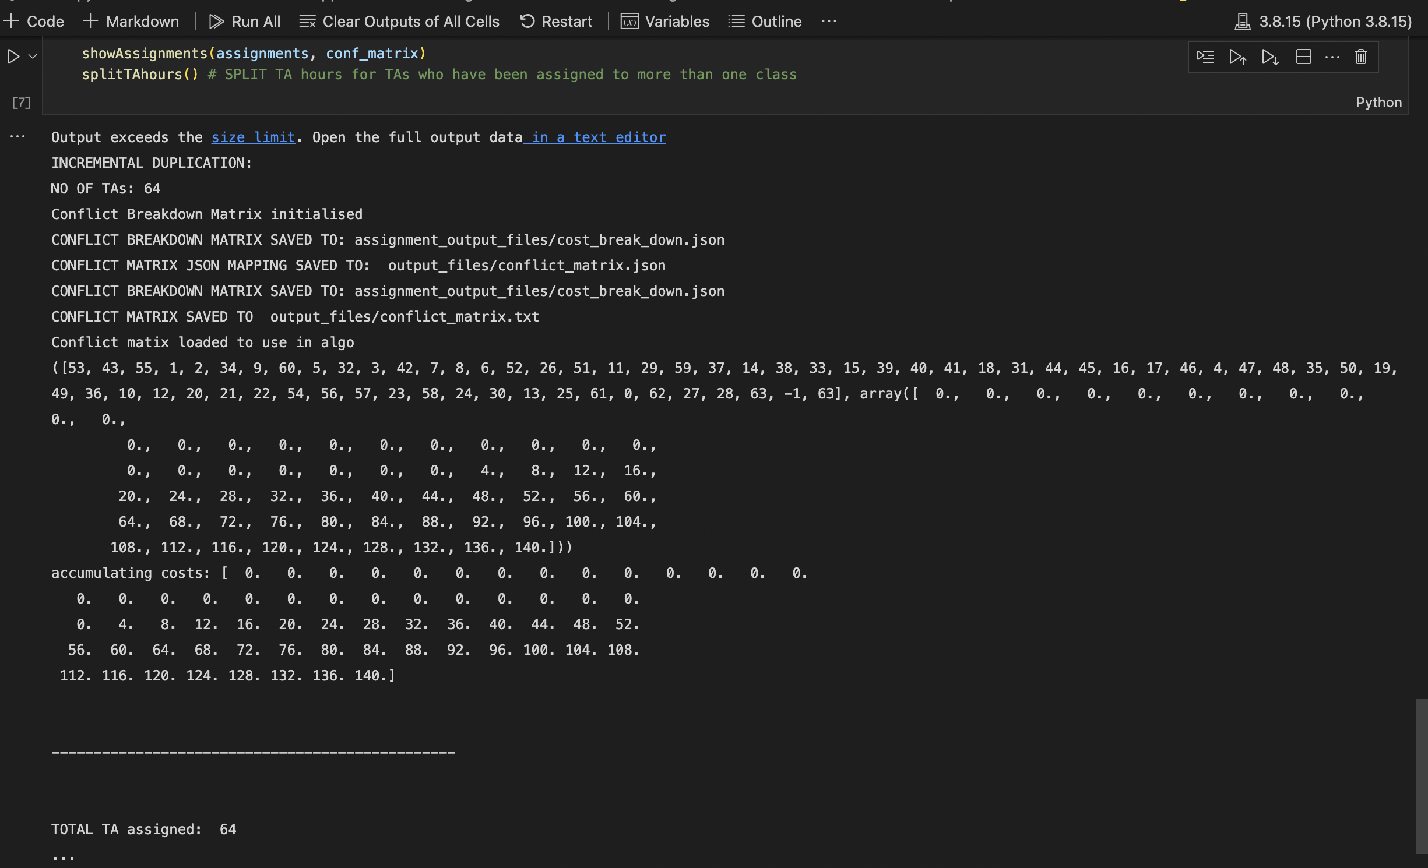Open the notebook Outline

(x=765, y=22)
